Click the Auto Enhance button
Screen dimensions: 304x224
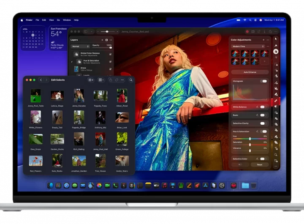click(249, 72)
